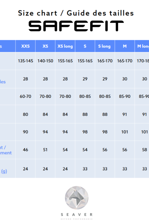Viewport: 149px width, 223px height.
Task: Click the 33 value in M column
Action: (125, 169)
